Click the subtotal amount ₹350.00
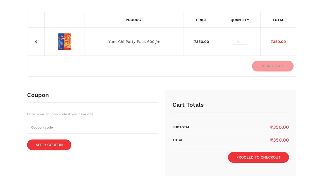325x179 pixels. [279, 127]
